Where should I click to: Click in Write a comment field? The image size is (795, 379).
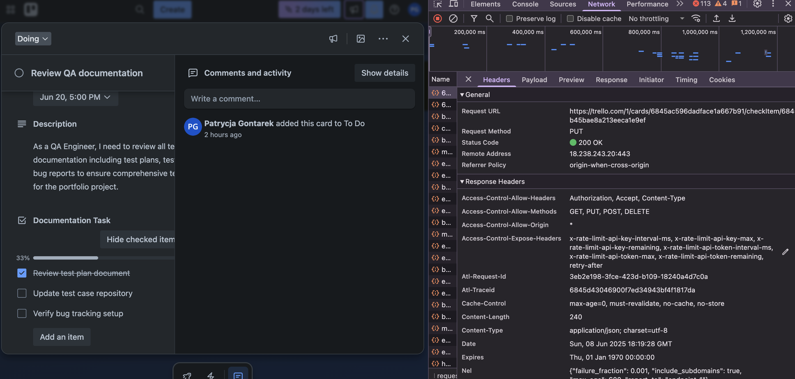[299, 99]
